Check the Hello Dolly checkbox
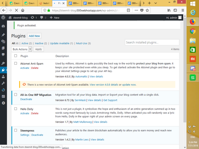Screen dimensions: 199x149 coord(16,109)
